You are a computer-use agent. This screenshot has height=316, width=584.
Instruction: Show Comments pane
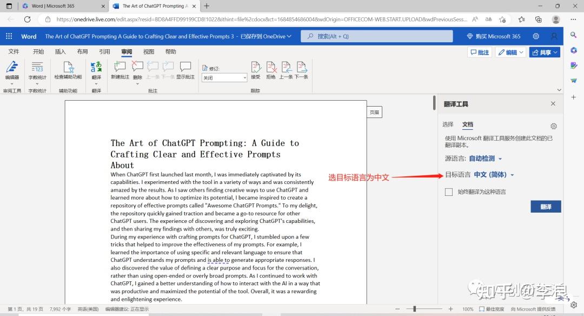[x=185, y=70]
